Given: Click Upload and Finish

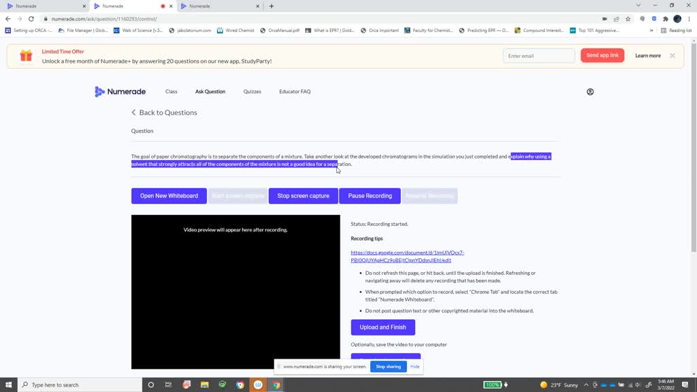Looking at the screenshot, I should (x=383, y=327).
